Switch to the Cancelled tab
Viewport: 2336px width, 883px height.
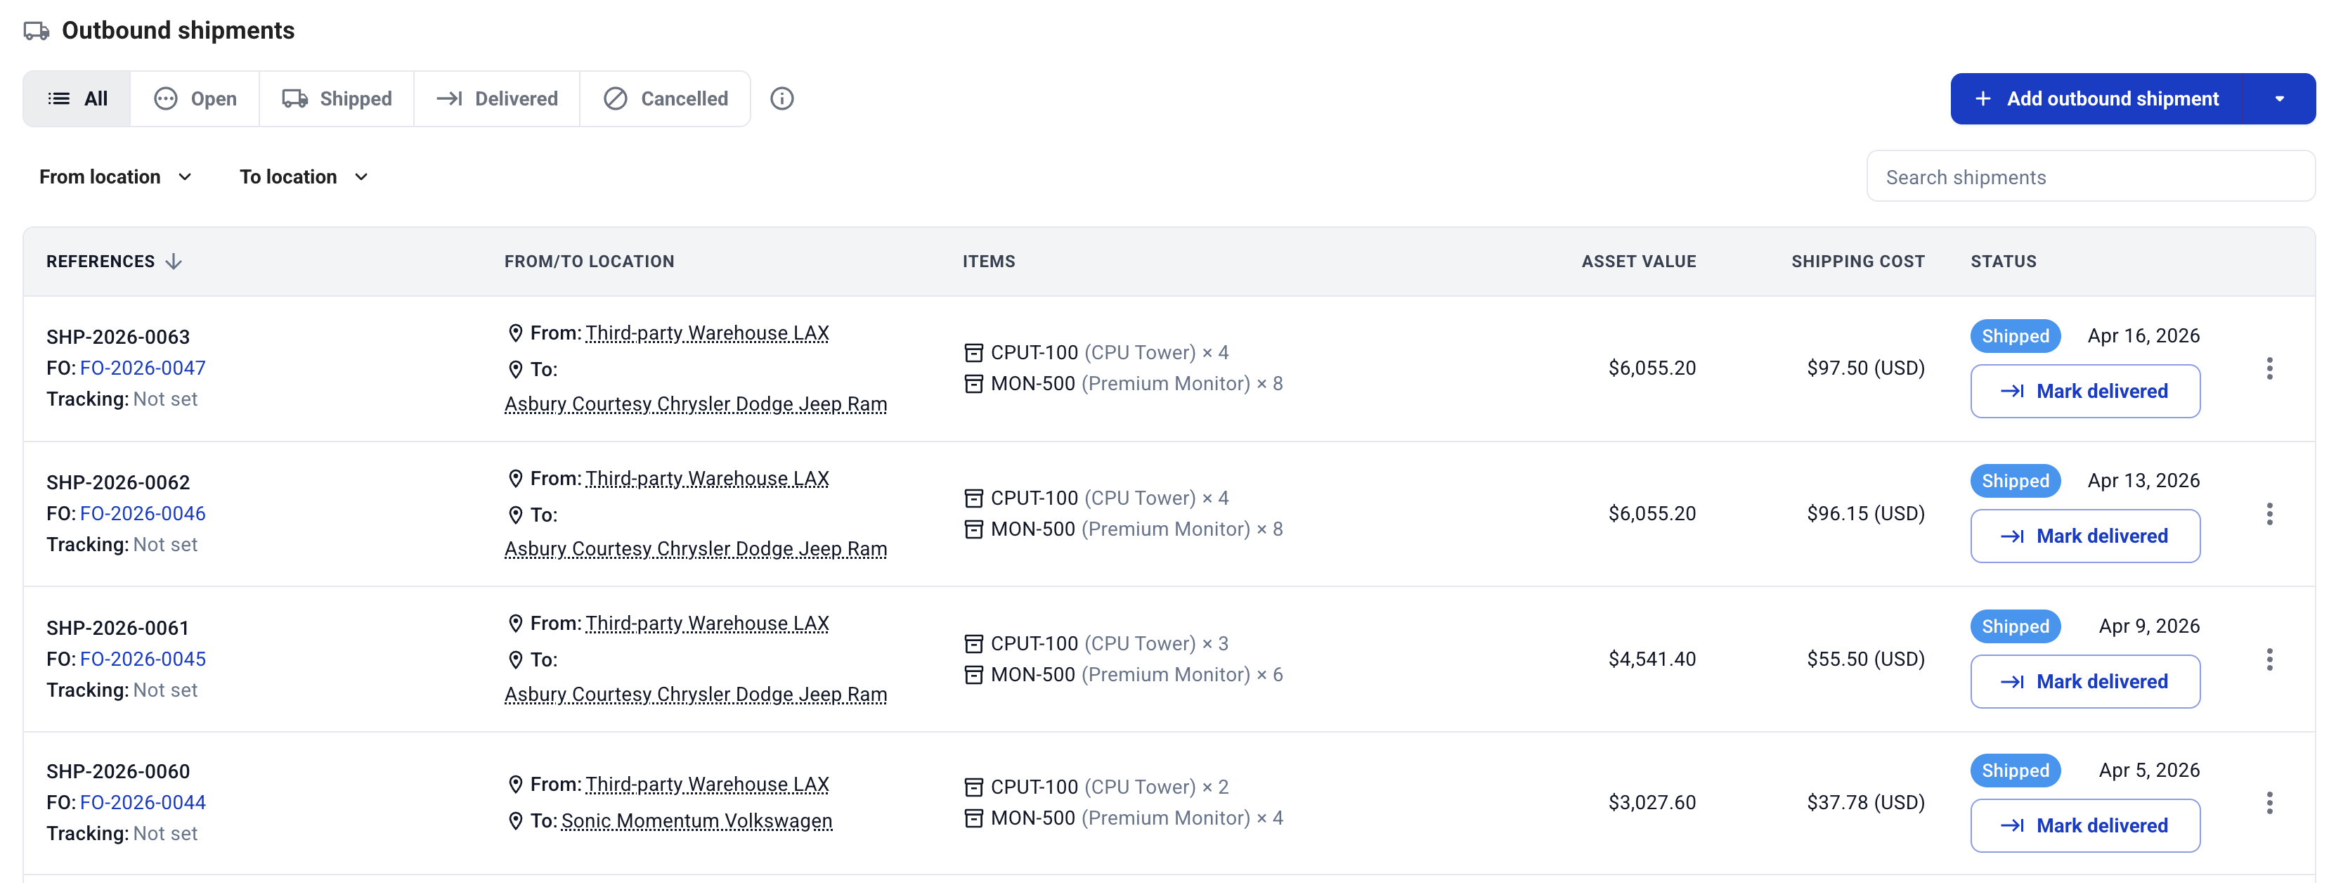666,98
